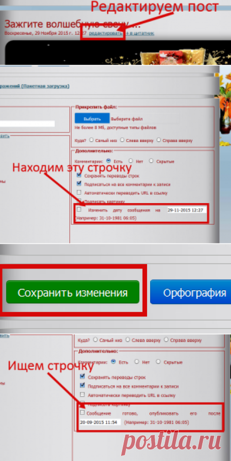Click the blue 'Выбрать' file button

pyautogui.click(x=92, y=119)
